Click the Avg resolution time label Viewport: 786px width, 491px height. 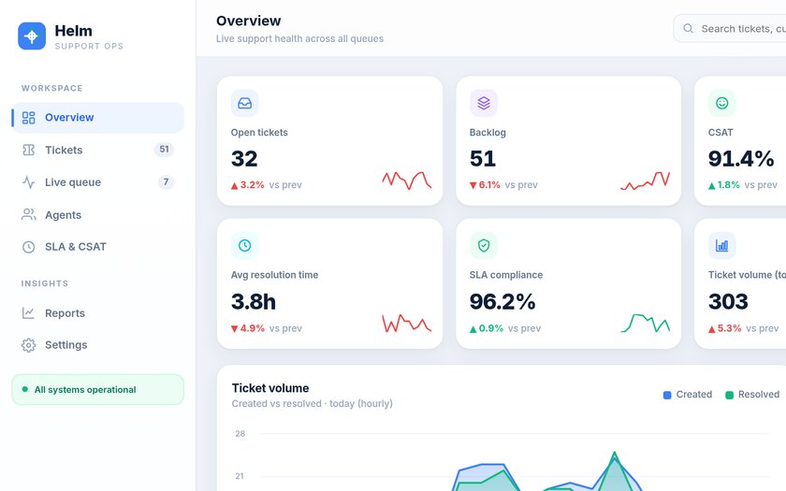pos(274,275)
